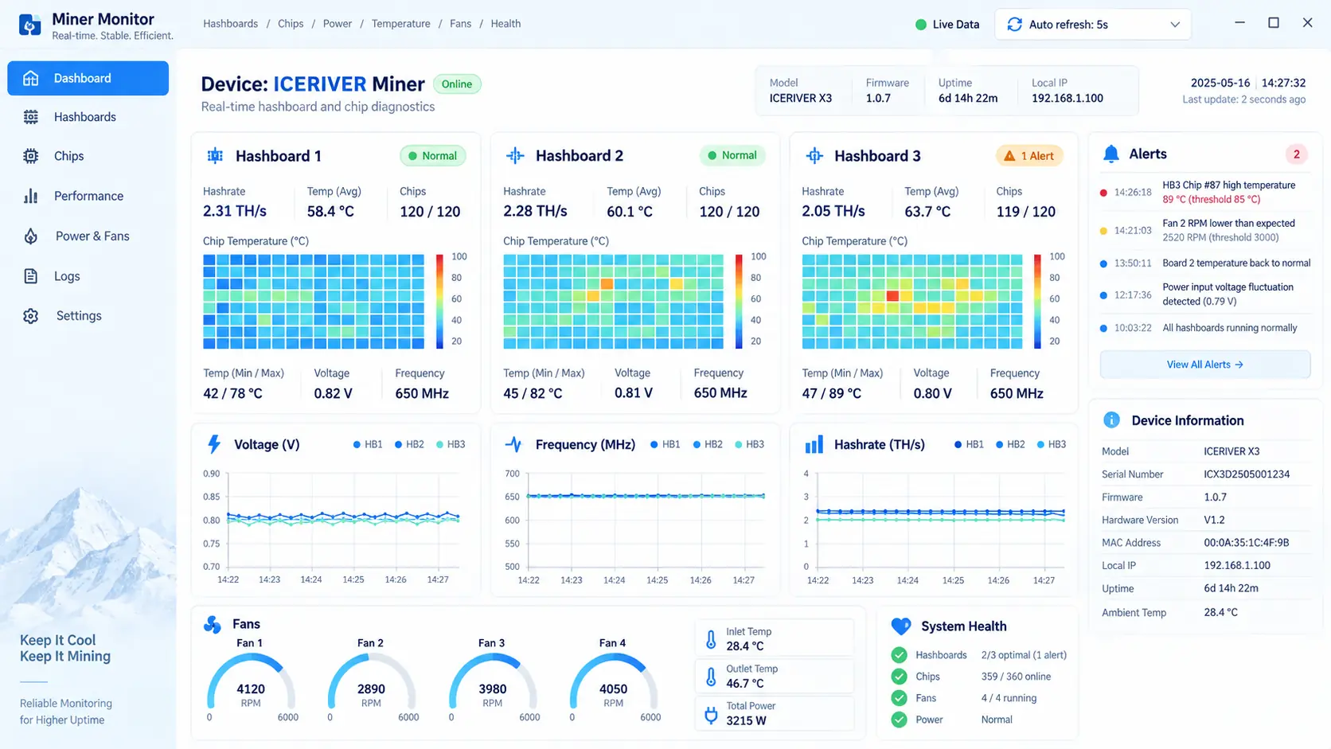Click the Fan 2 RPM gauge
Viewport: 1331px width, 749px height.
click(x=371, y=683)
